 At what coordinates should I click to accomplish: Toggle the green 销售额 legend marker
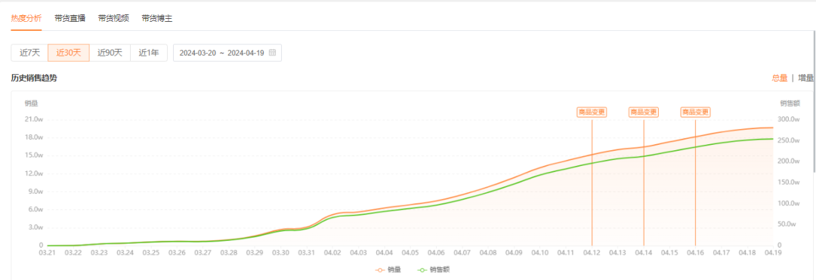click(x=422, y=270)
